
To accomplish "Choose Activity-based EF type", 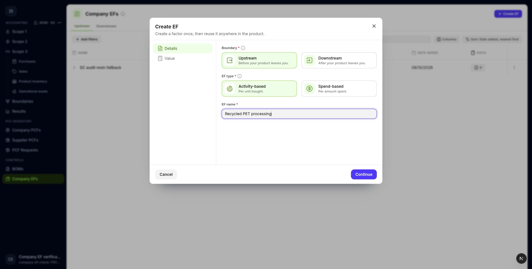I will (259, 89).
